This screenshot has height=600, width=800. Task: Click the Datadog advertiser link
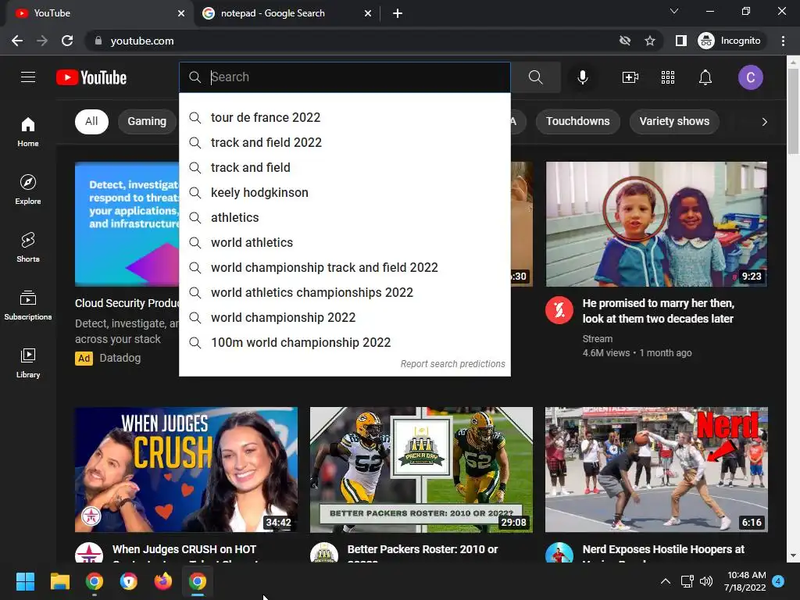pos(120,358)
